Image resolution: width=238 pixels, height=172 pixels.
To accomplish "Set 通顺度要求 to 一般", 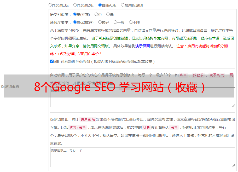I will tap(115, 22).
